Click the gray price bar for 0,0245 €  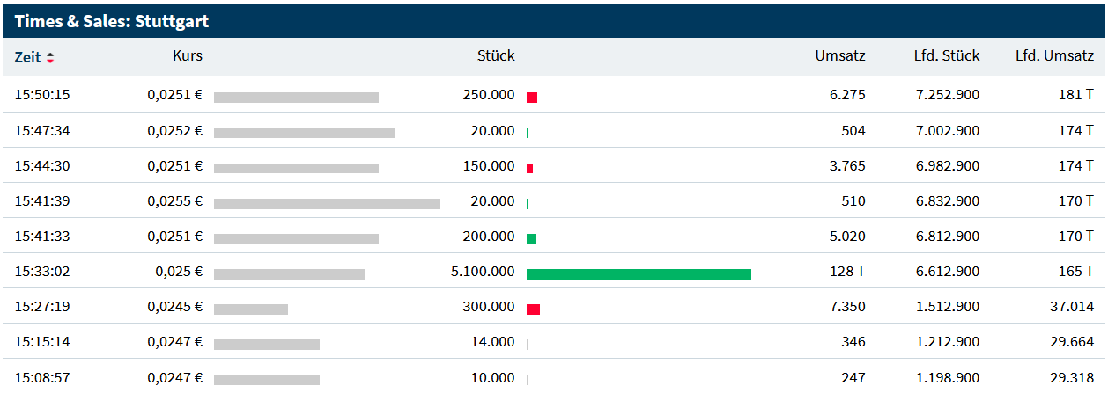pyautogui.click(x=251, y=309)
